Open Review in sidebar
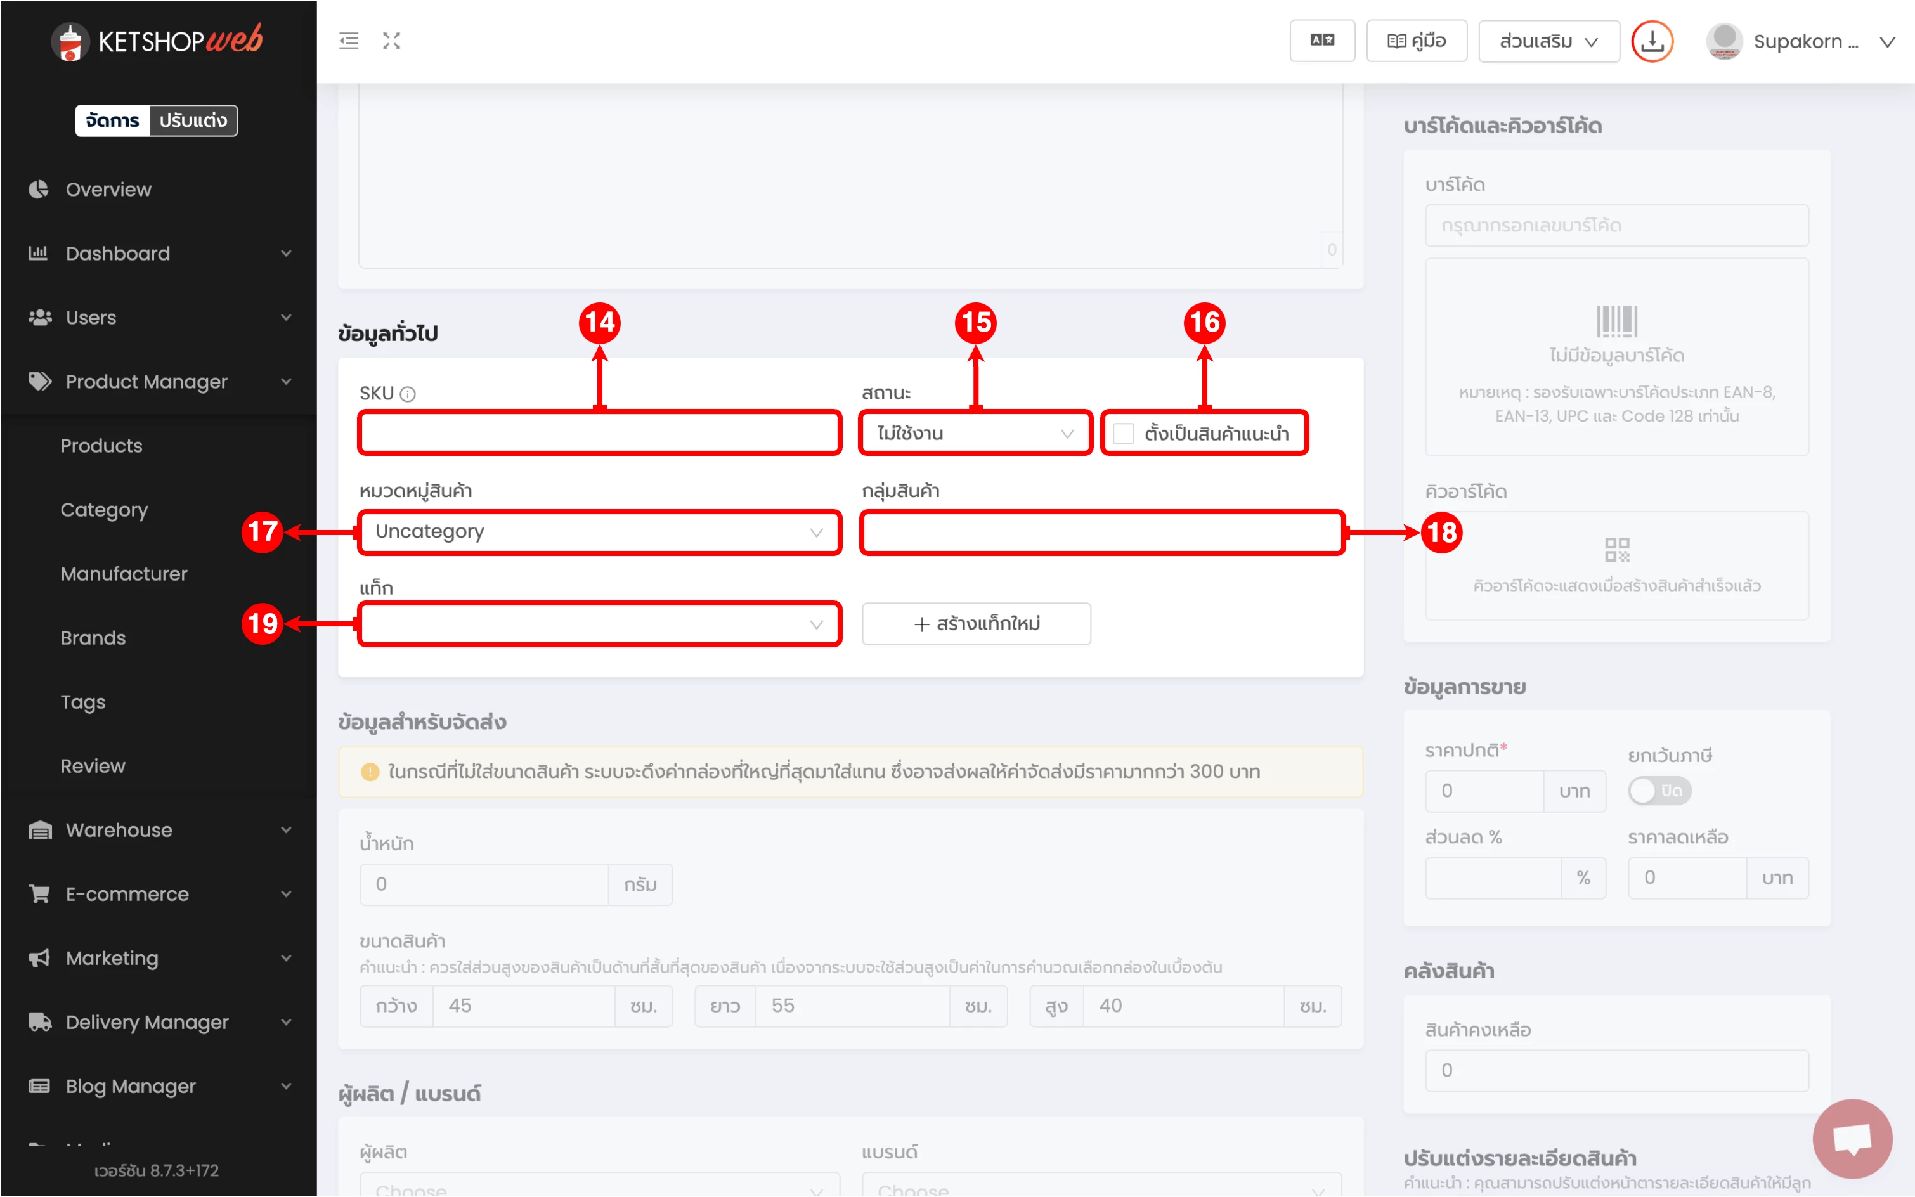The height and width of the screenshot is (1197, 1915). [93, 767]
